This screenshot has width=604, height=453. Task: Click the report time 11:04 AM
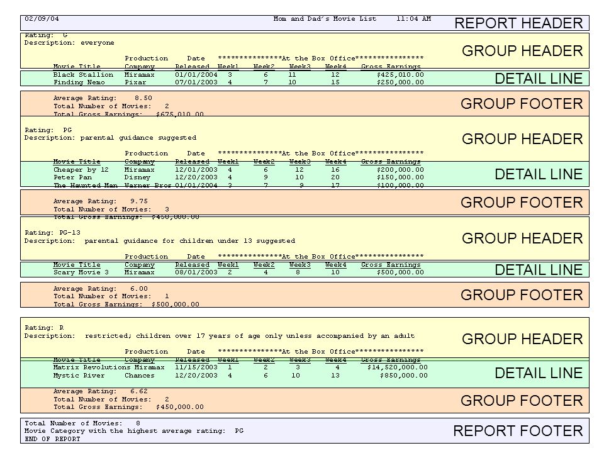[414, 18]
